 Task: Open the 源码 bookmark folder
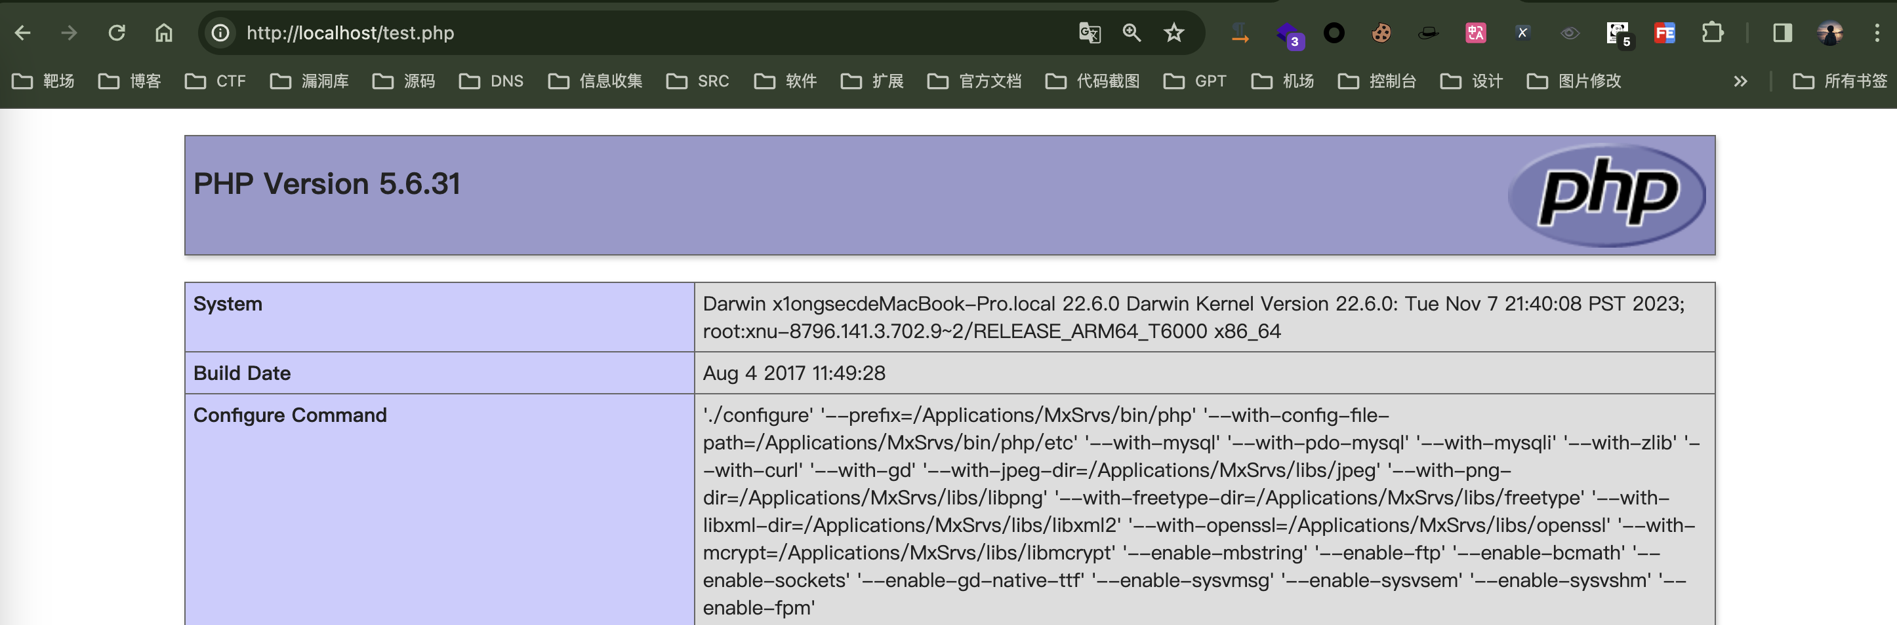[403, 81]
